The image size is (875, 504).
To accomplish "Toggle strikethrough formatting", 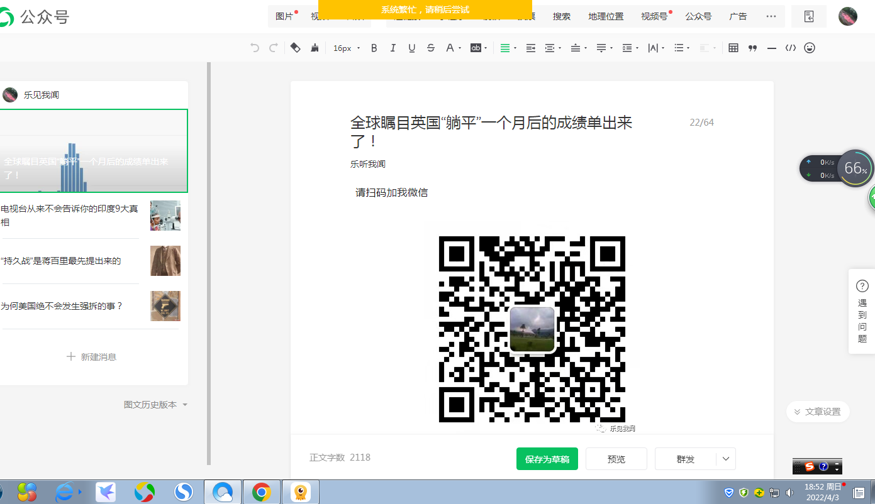I will pyautogui.click(x=431, y=48).
